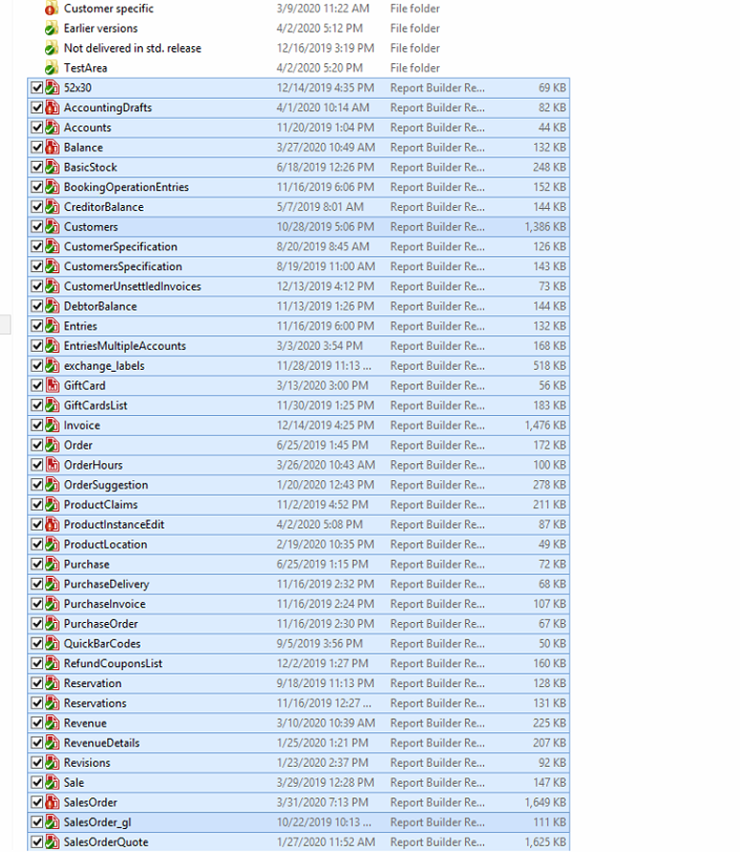Screen dimensions: 740x853
Task: Uncheck the OrderSuggestion checkbox
Action: pos(37,485)
